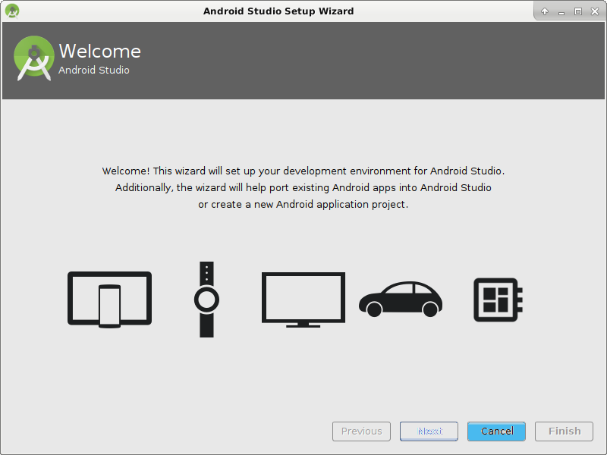Click the Android icon in the title bar
This screenshot has height=455, width=607.
point(11,11)
